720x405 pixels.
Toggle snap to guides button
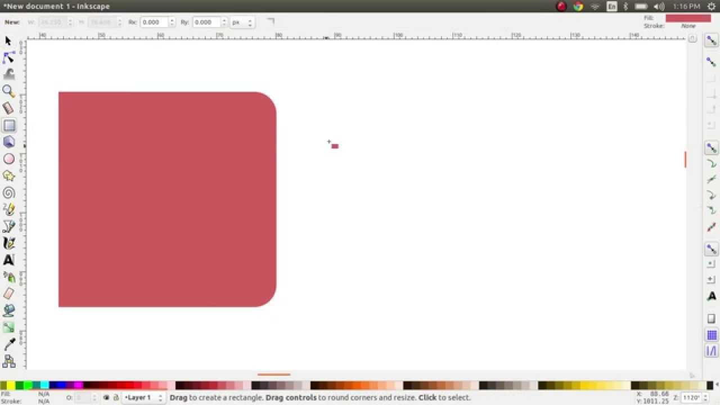pyautogui.click(x=712, y=351)
